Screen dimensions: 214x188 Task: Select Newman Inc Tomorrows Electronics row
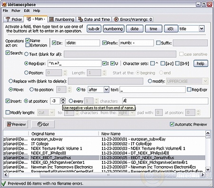point(104,167)
